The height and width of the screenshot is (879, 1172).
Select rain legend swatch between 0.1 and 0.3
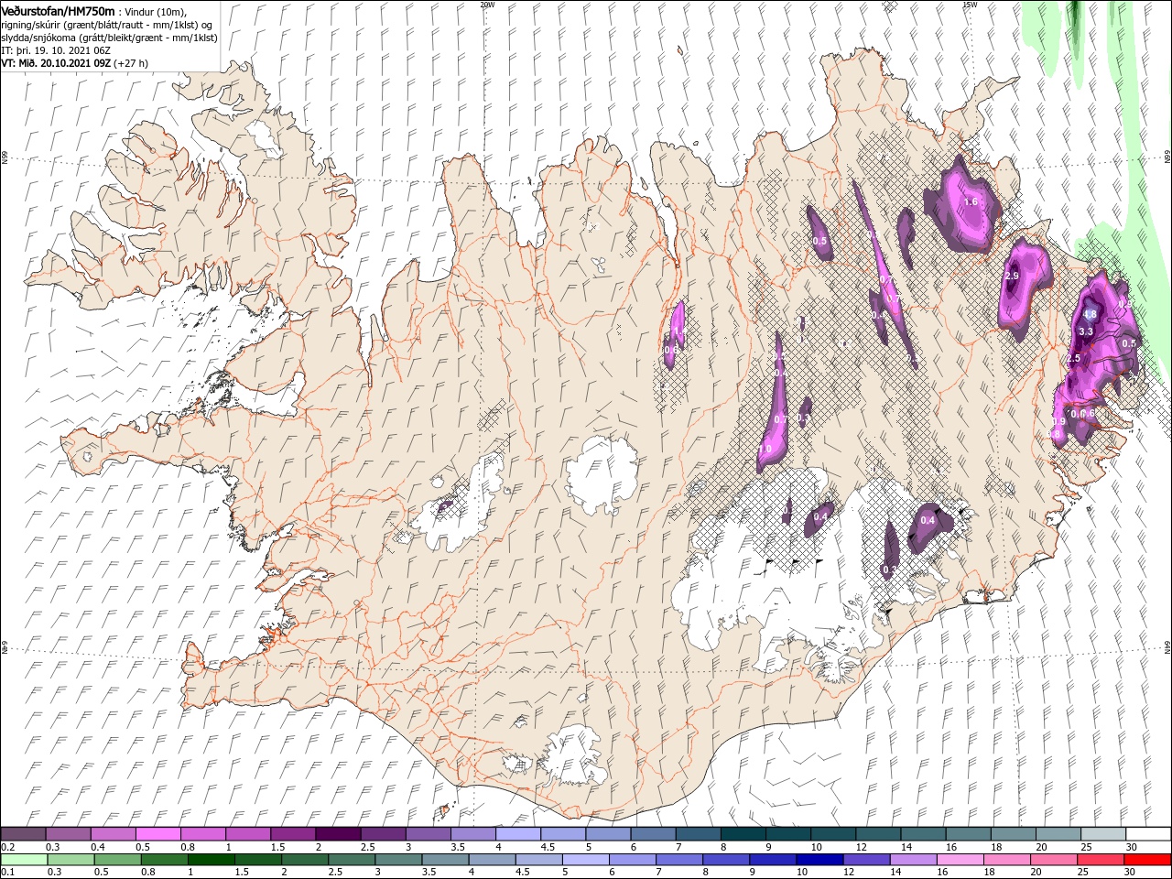25,860
